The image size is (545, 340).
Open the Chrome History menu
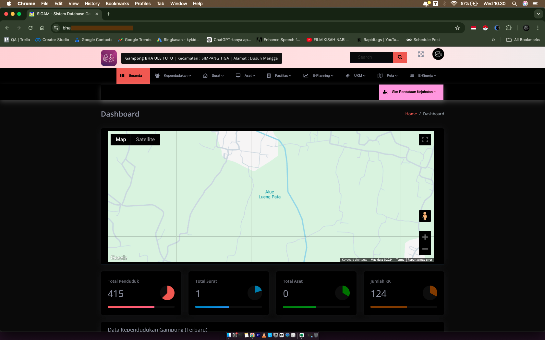[92, 4]
